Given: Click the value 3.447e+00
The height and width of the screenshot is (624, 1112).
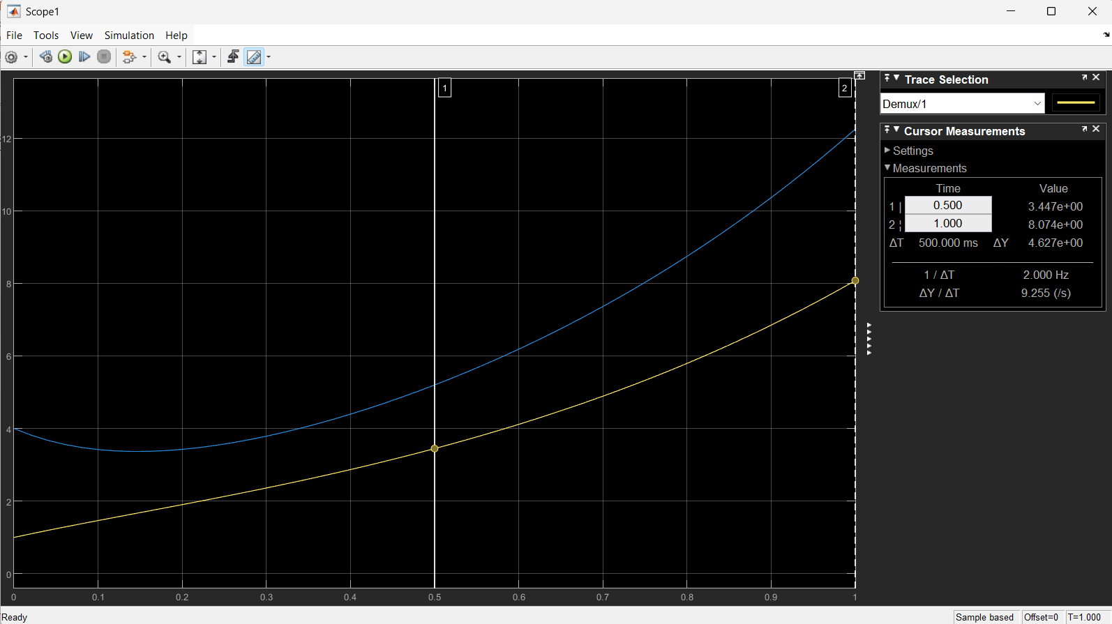Looking at the screenshot, I should (1055, 206).
